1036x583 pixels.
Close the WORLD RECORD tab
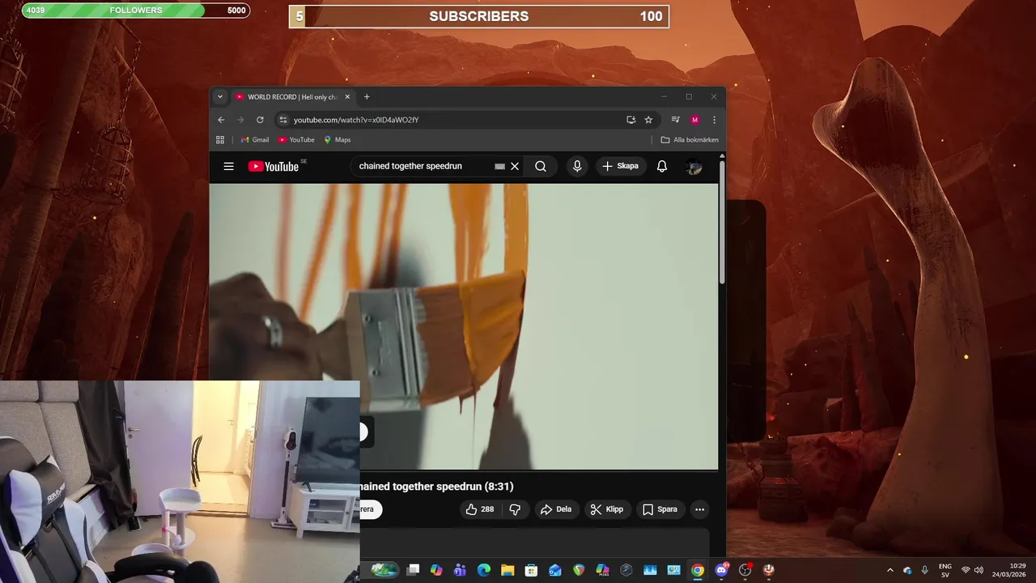tap(347, 97)
